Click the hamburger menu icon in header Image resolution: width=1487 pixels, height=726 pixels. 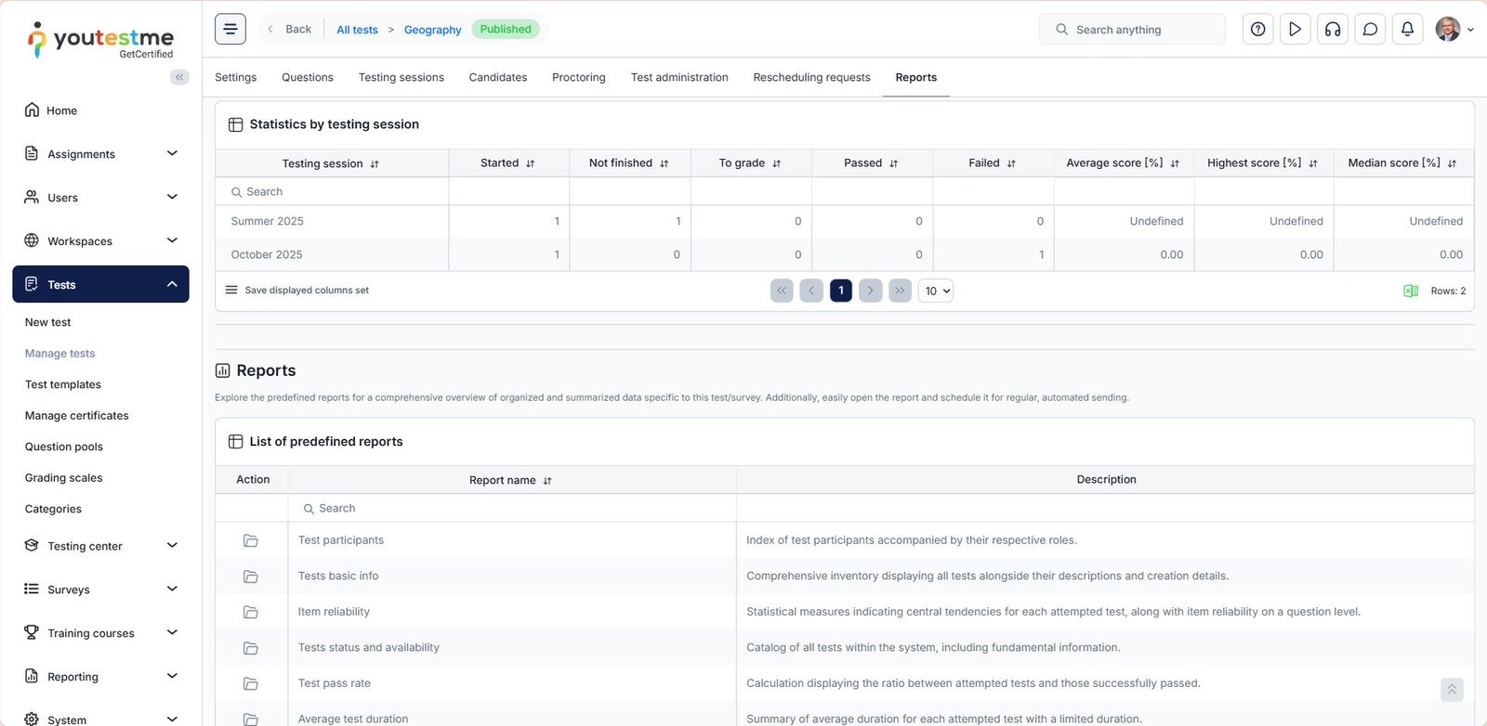click(x=230, y=29)
